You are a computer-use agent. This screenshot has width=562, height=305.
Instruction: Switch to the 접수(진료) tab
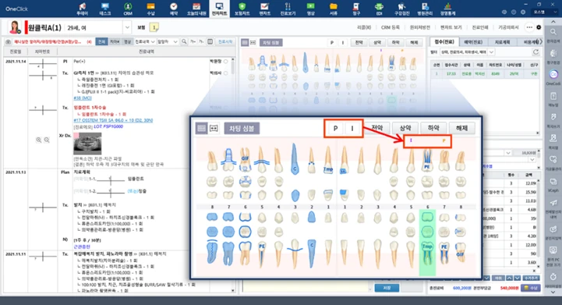[444, 42]
